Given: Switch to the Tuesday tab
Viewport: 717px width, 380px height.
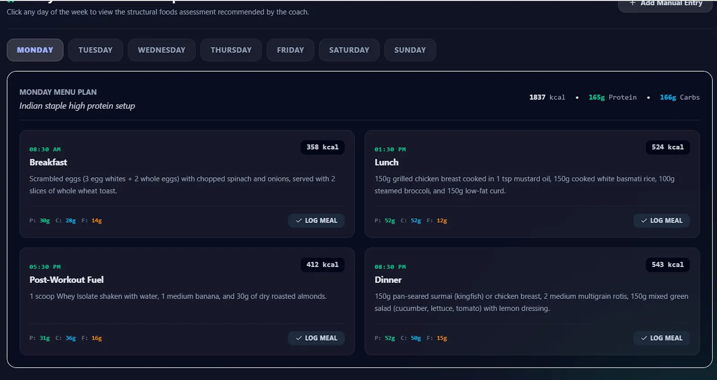Looking at the screenshot, I should click(x=95, y=50).
